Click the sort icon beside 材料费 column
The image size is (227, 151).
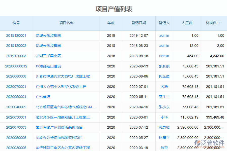tap(220, 23)
